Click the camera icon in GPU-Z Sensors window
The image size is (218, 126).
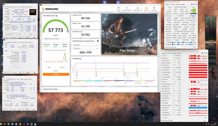tap(202, 53)
